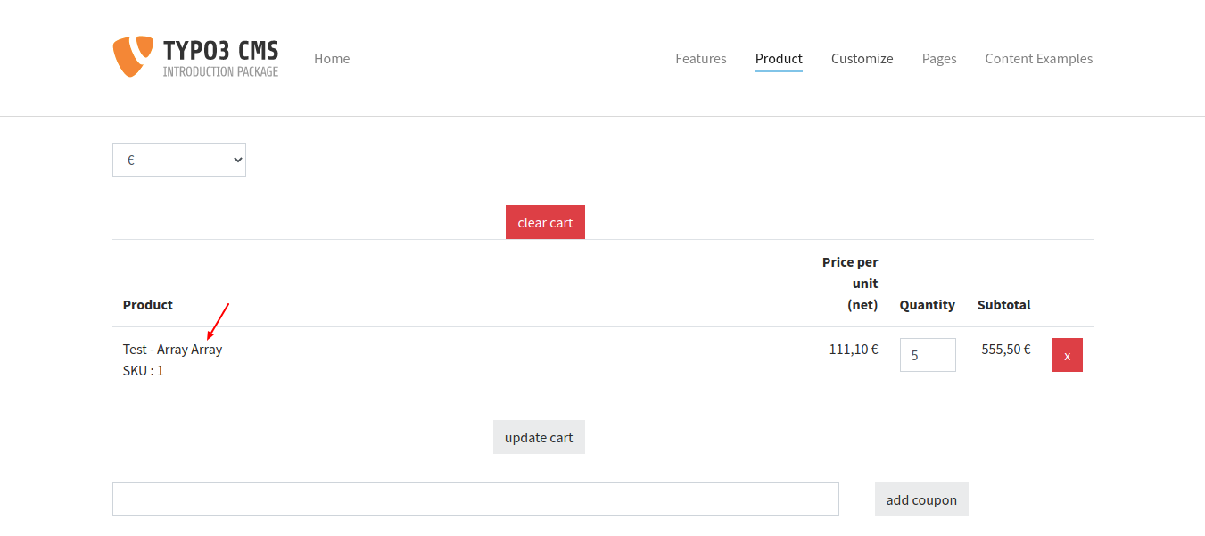The width and height of the screenshot is (1205, 536).
Task: Go to the Features menu item
Action: pyautogui.click(x=701, y=59)
